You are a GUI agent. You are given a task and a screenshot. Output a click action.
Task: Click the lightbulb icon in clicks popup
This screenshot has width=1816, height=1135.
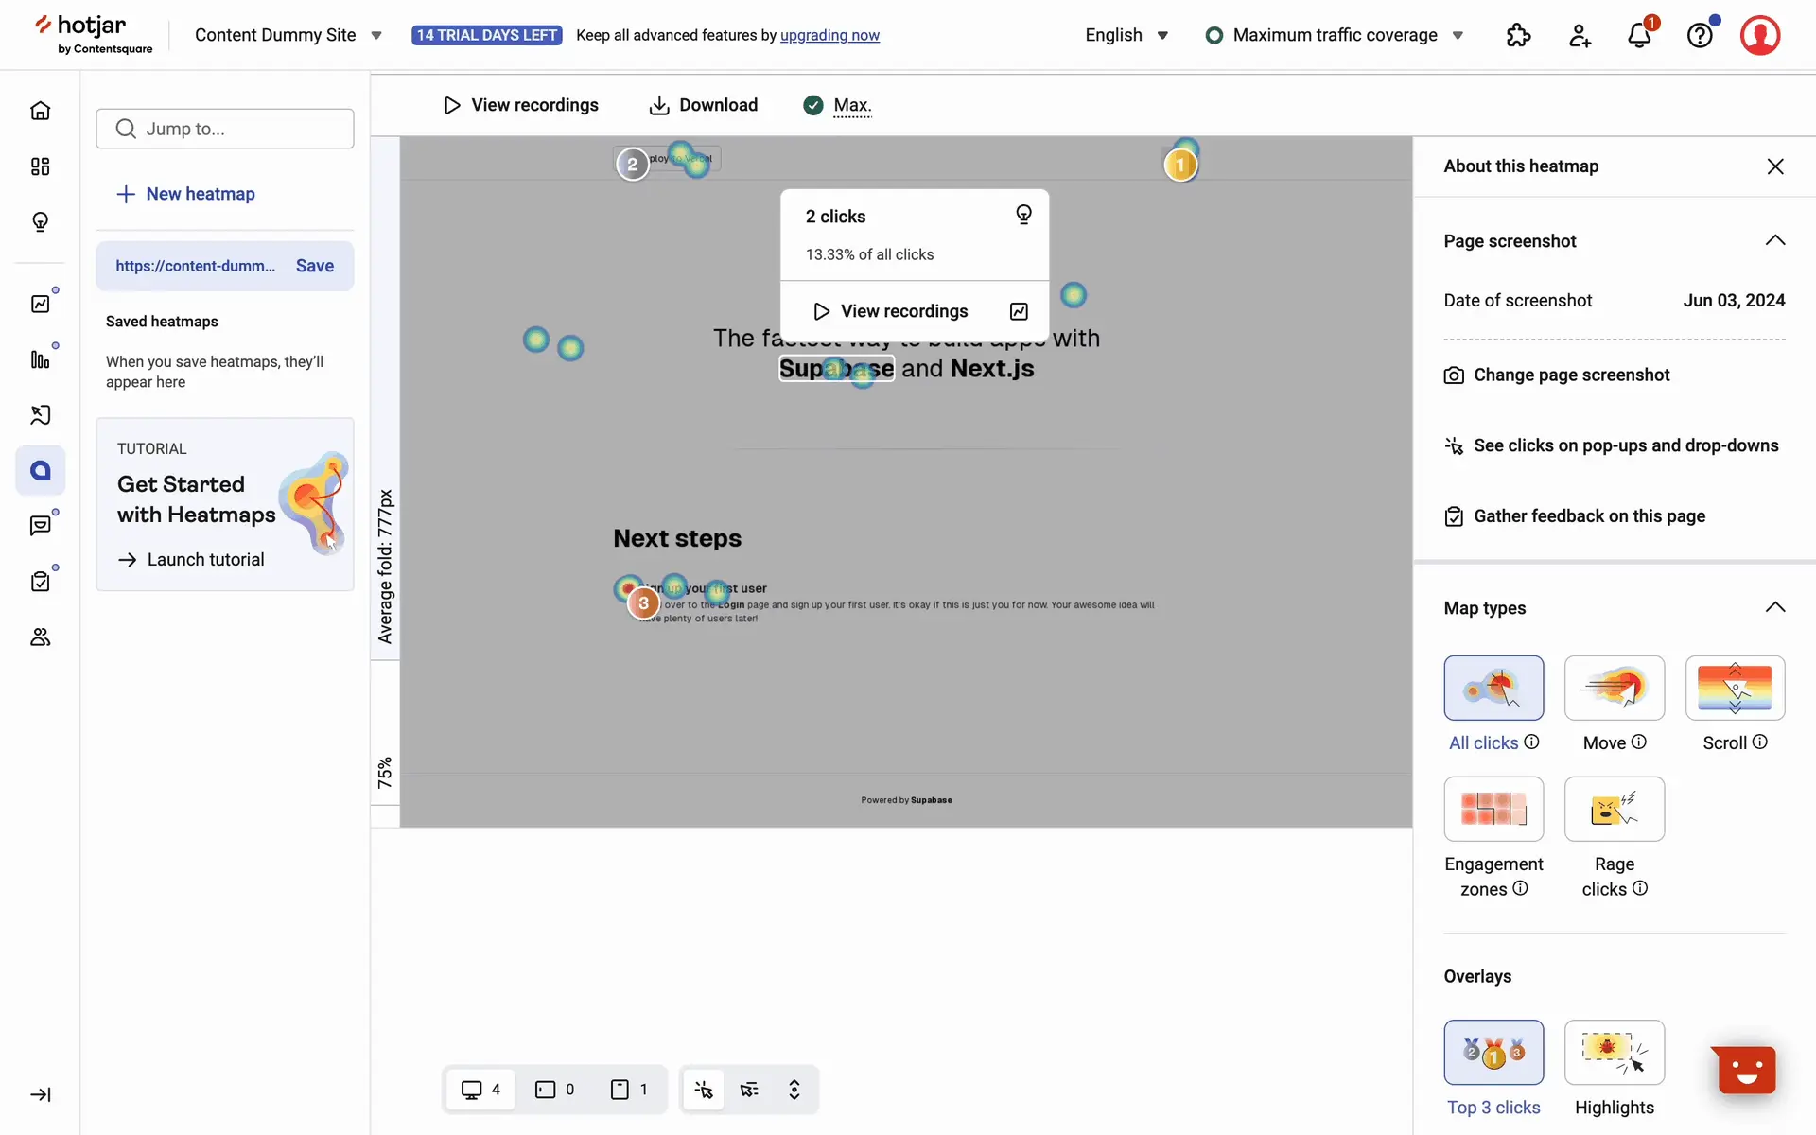pos(1023,215)
